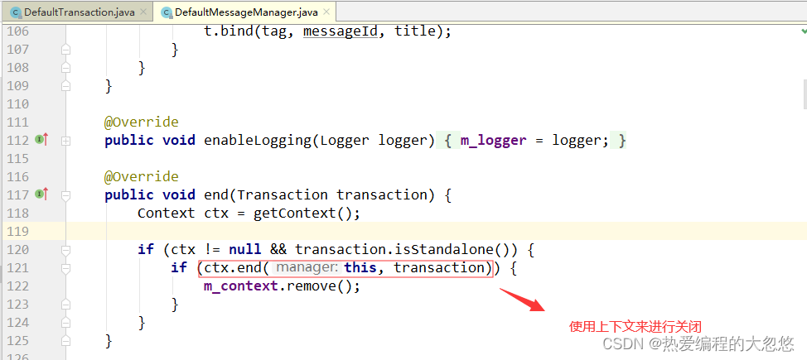
Task: Click the m_context field on line 122
Action: pos(241,286)
